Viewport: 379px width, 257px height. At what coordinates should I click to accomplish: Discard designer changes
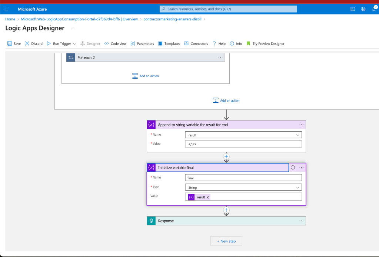click(x=34, y=43)
